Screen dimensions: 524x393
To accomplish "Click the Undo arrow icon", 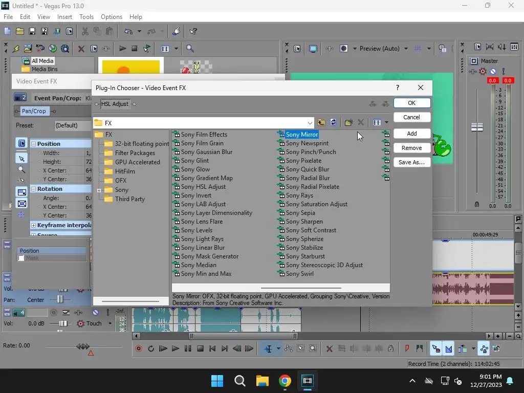I will coord(128,31).
